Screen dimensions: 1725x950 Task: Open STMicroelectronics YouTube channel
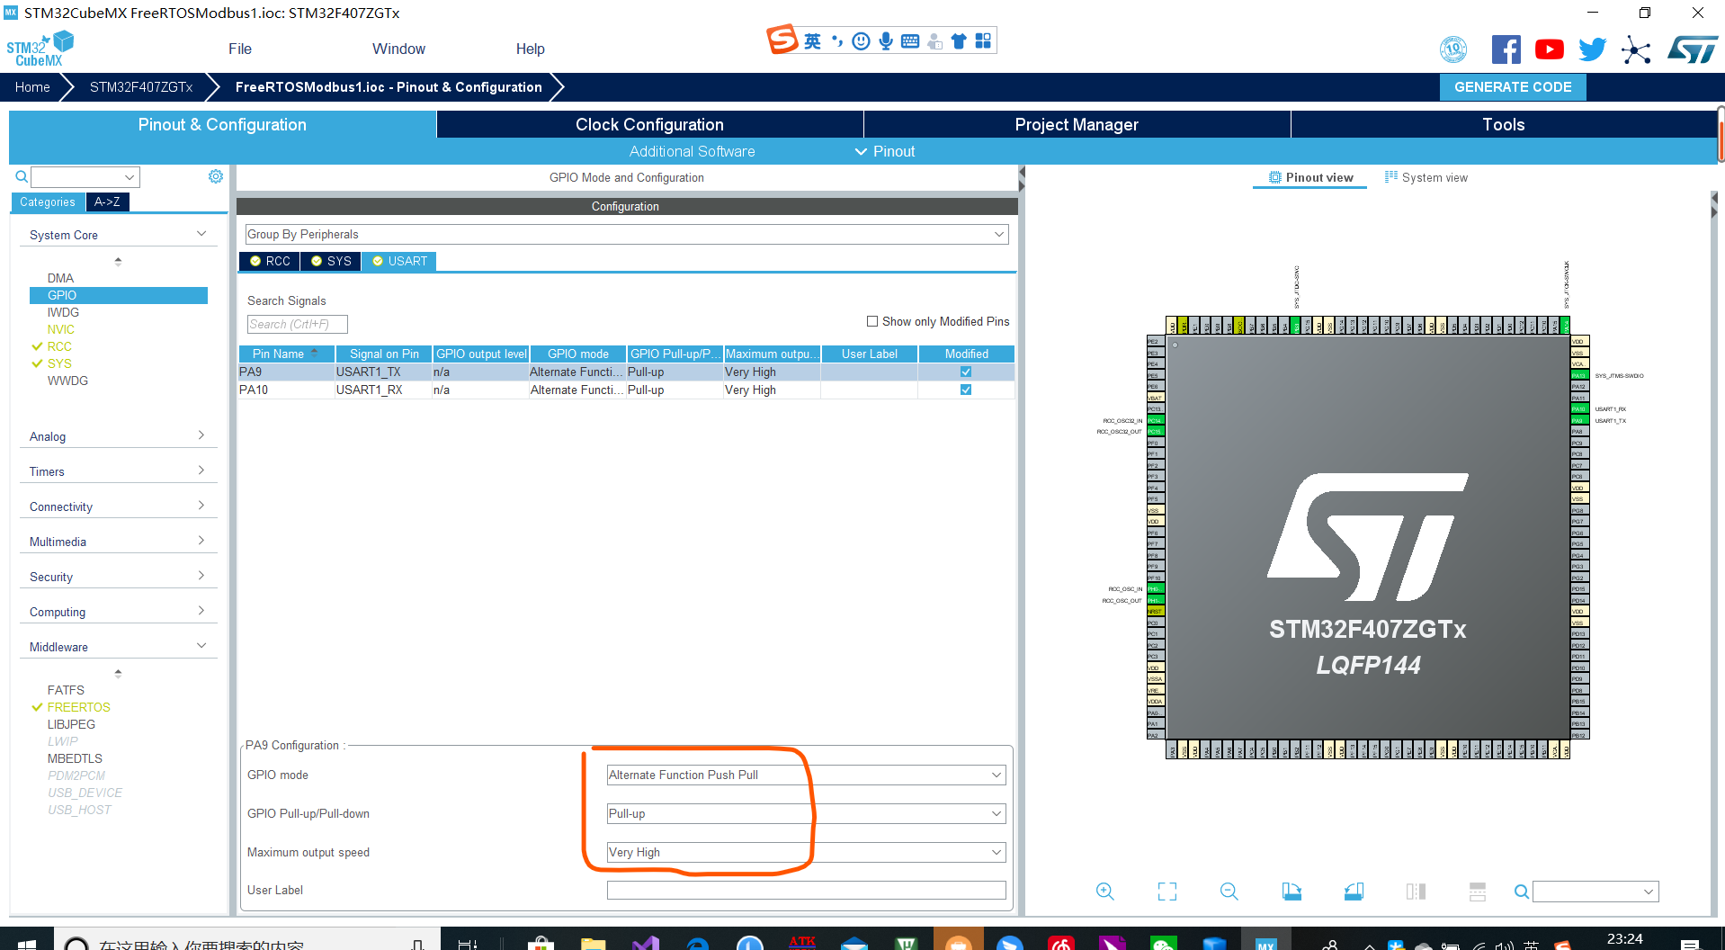pos(1549,49)
